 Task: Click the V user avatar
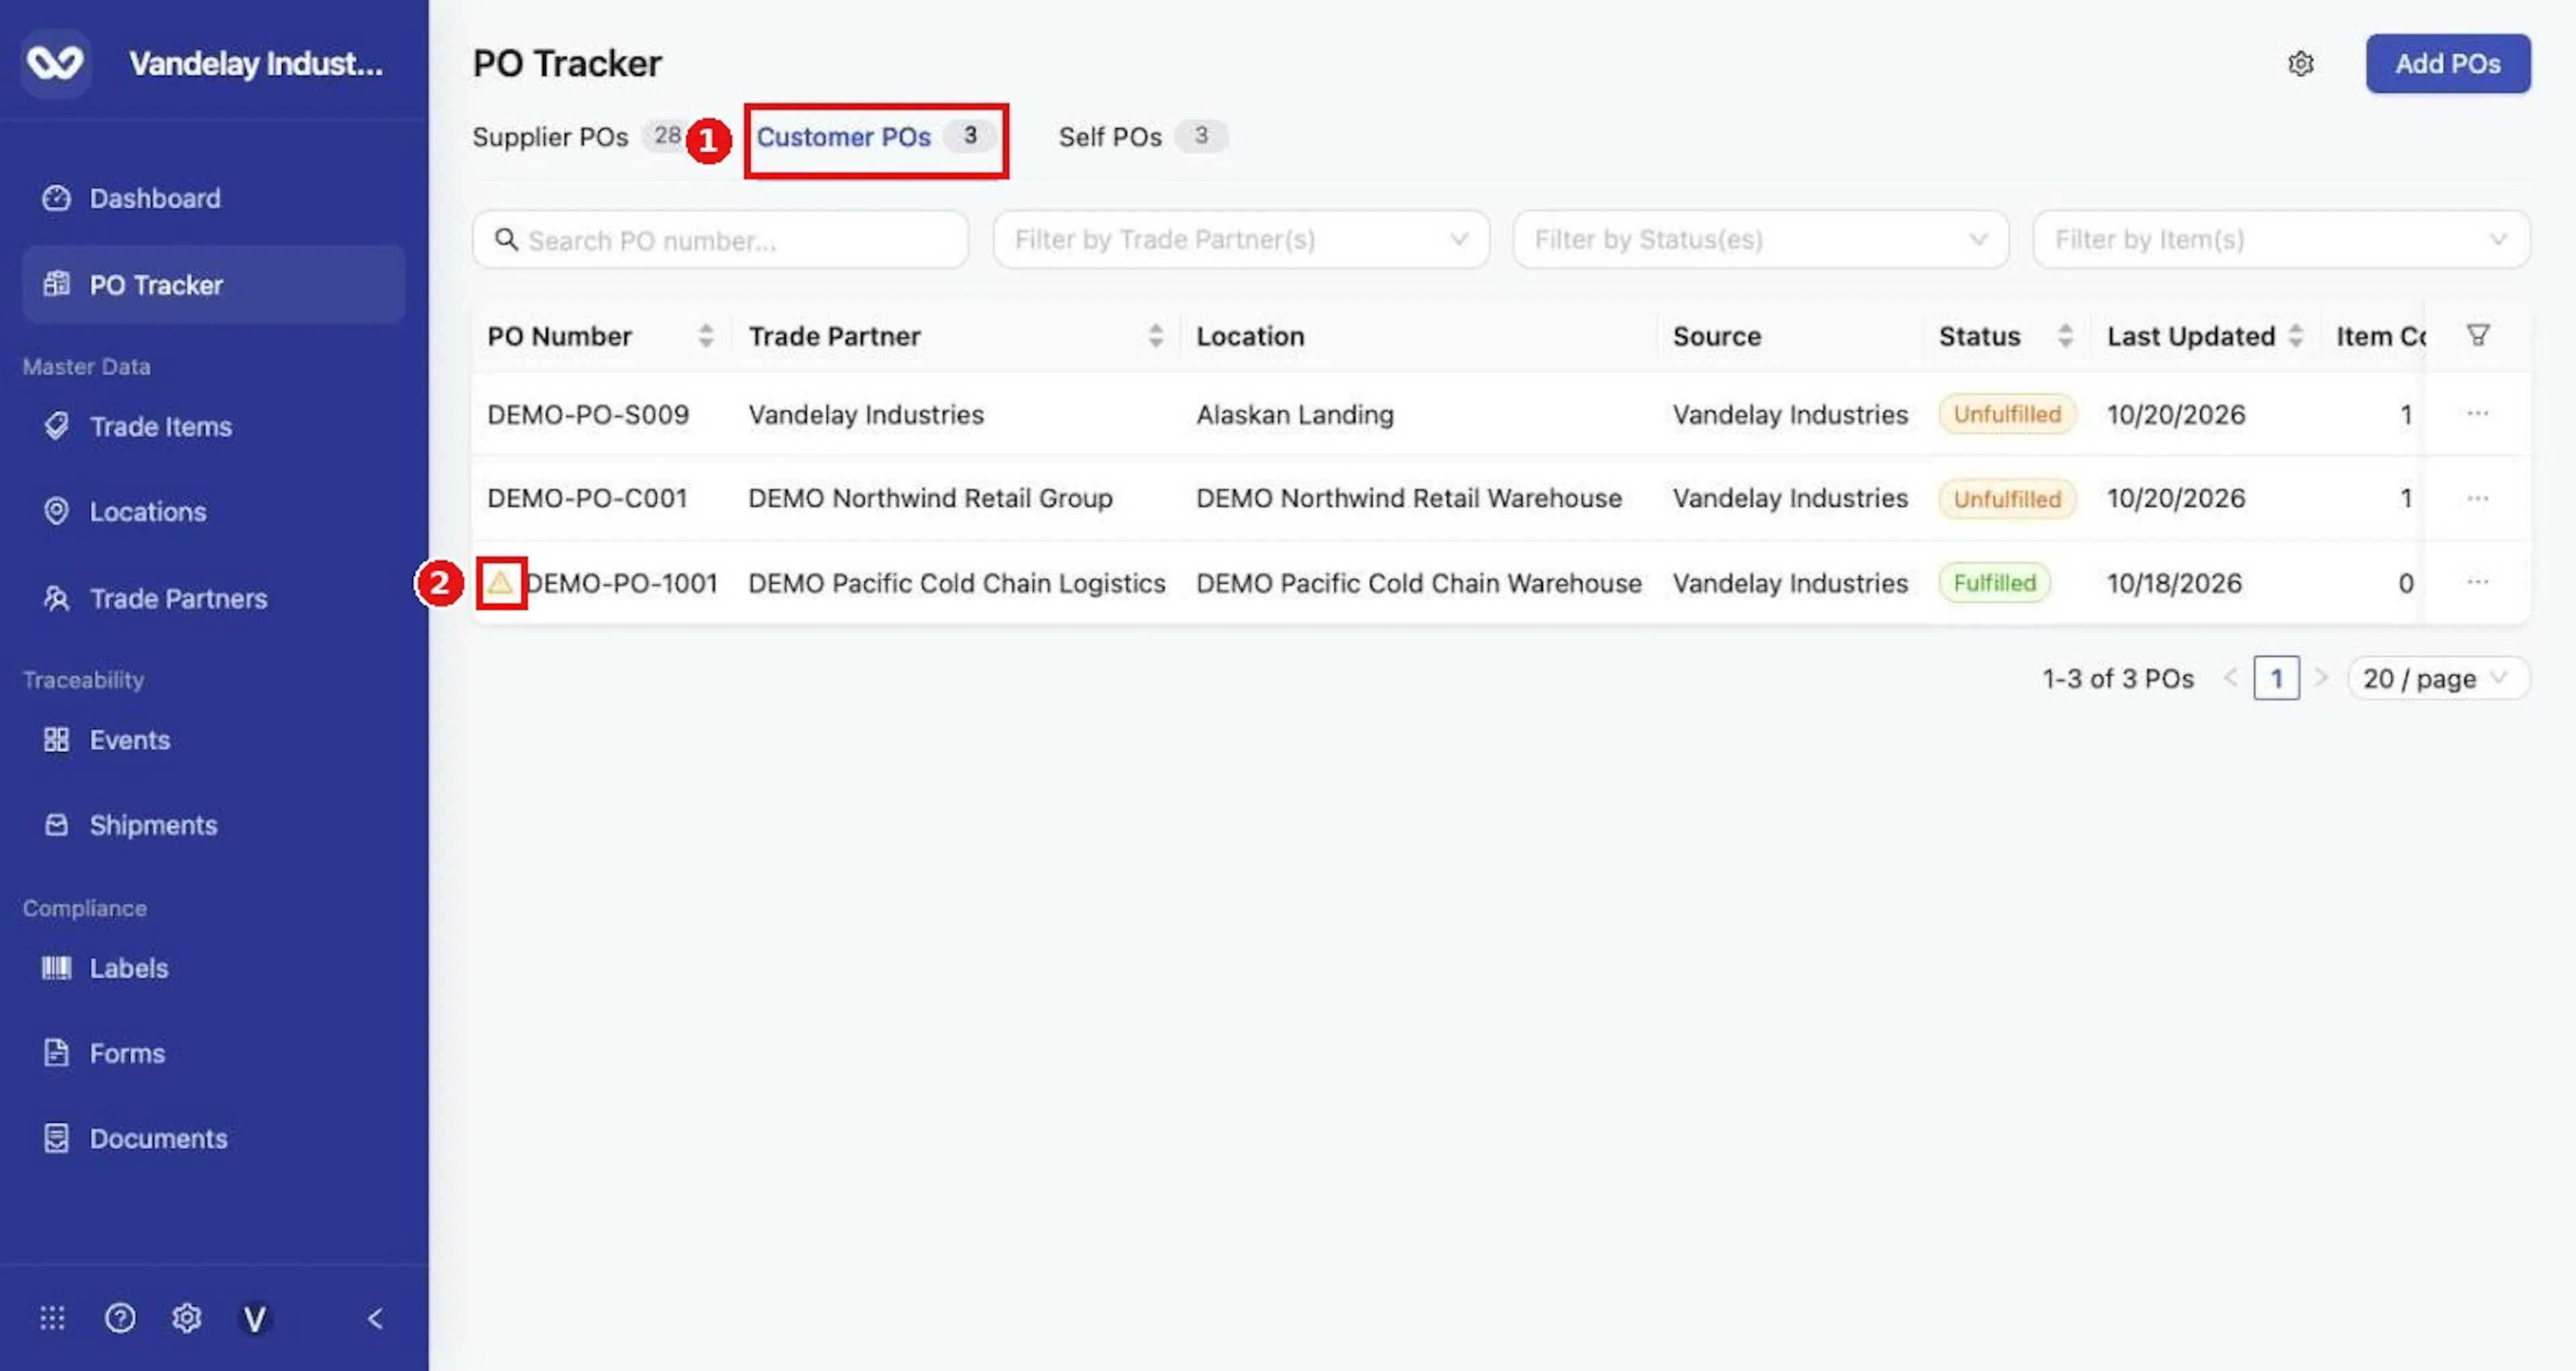(255, 1319)
